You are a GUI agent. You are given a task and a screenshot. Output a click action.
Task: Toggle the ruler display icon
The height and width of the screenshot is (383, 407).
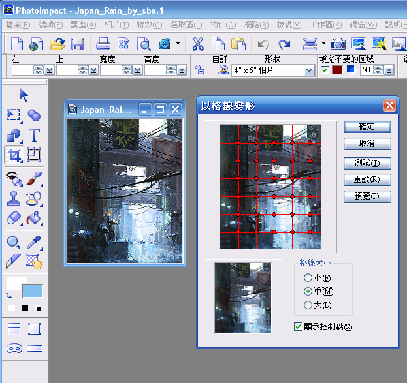(35, 348)
